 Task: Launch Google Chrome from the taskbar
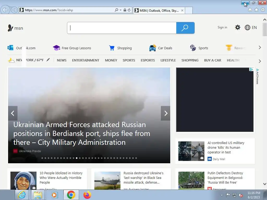click(71, 195)
